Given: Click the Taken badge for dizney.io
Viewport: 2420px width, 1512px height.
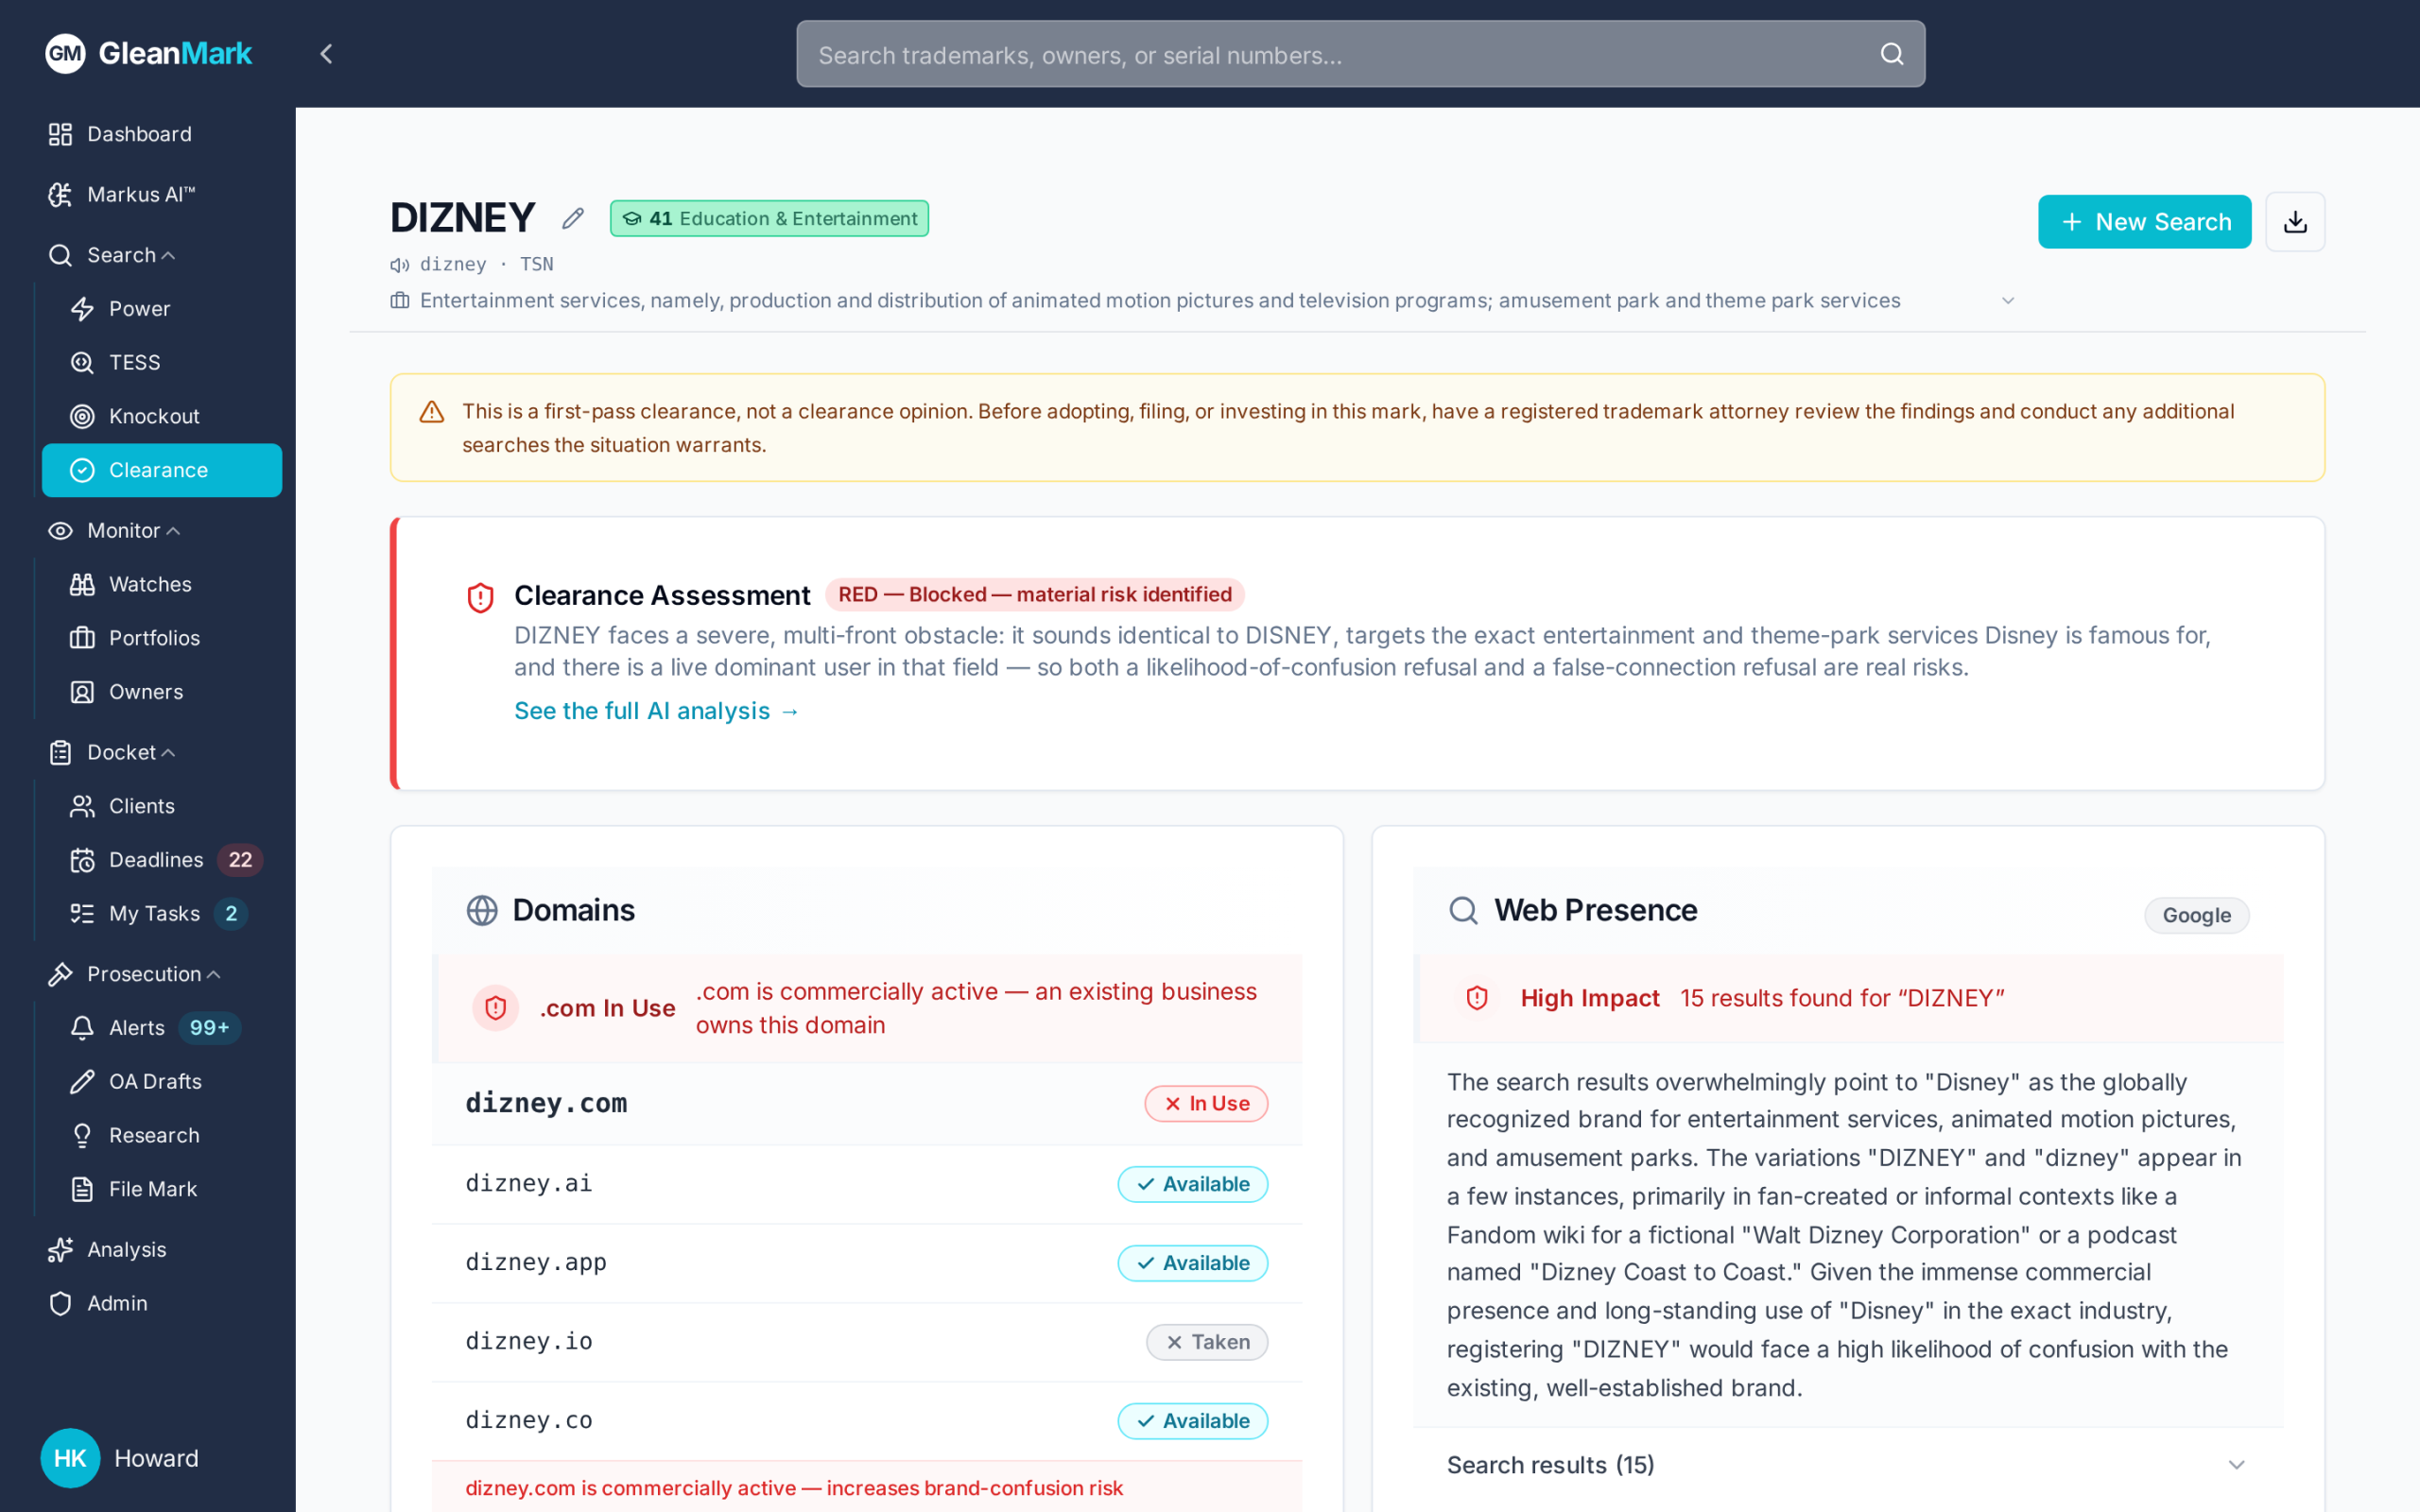Looking at the screenshot, I should [1206, 1342].
